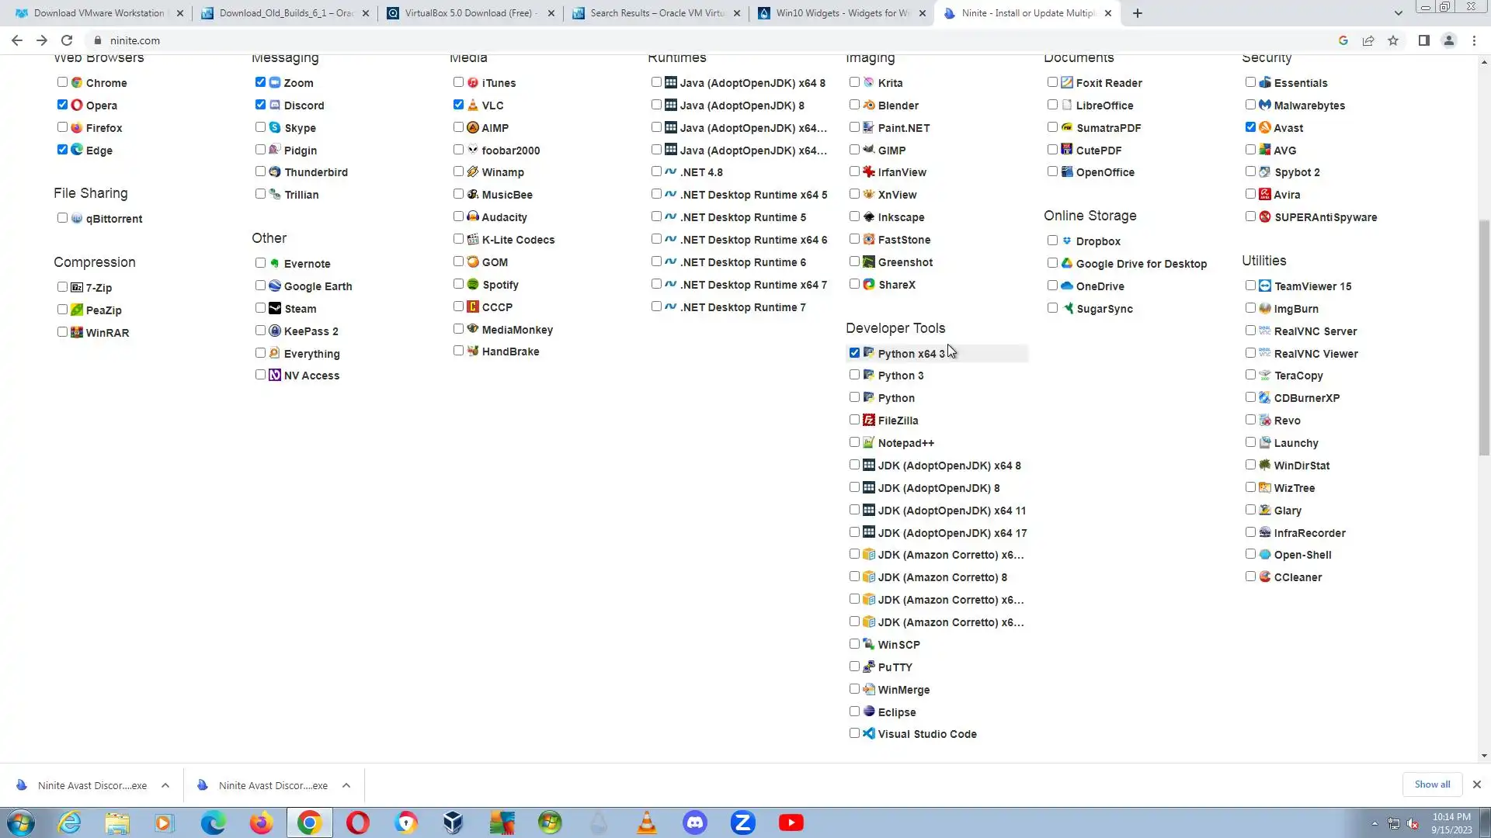This screenshot has height=838, width=1491.
Task: Click the Spotify icon in Media list
Action: pyautogui.click(x=473, y=284)
